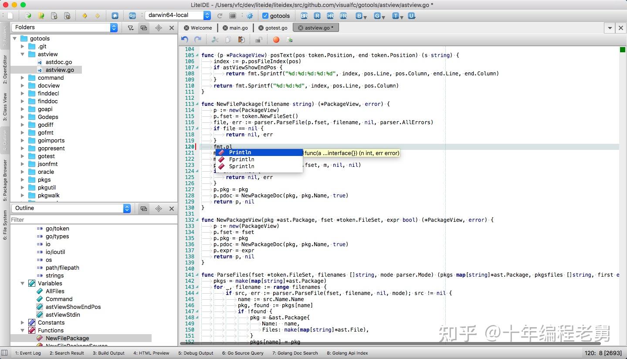Open the Build Output bottom tab
This screenshot has width=627, height=359.
coord(108,353)
